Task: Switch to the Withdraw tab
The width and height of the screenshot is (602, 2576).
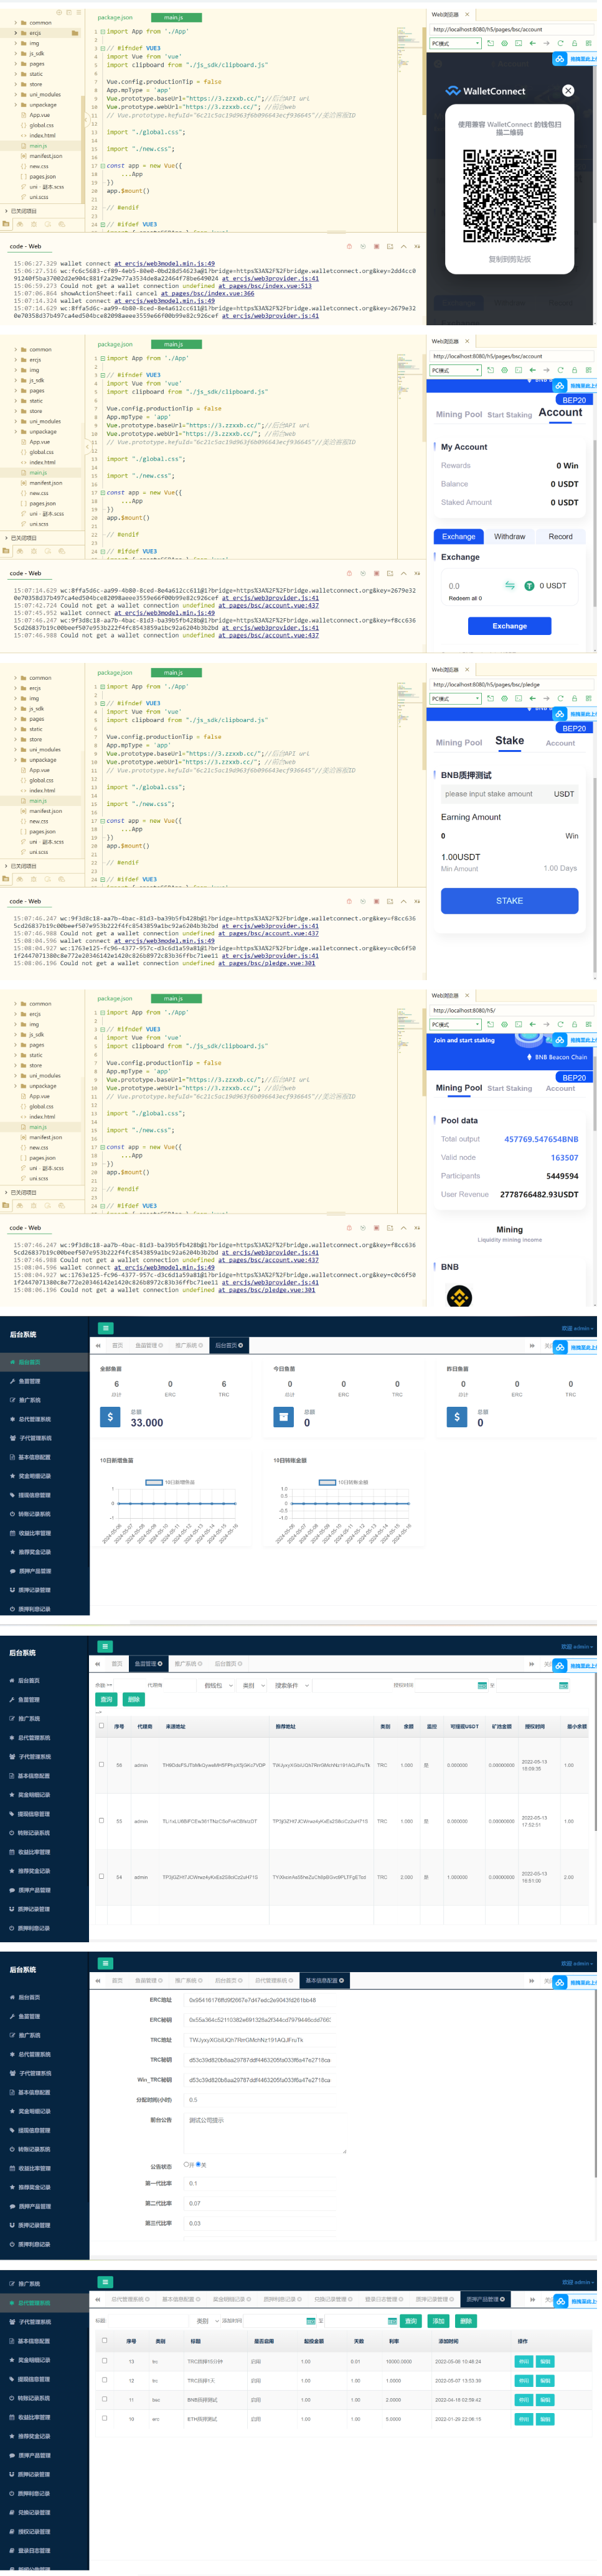Action: [x=509, y=536]
